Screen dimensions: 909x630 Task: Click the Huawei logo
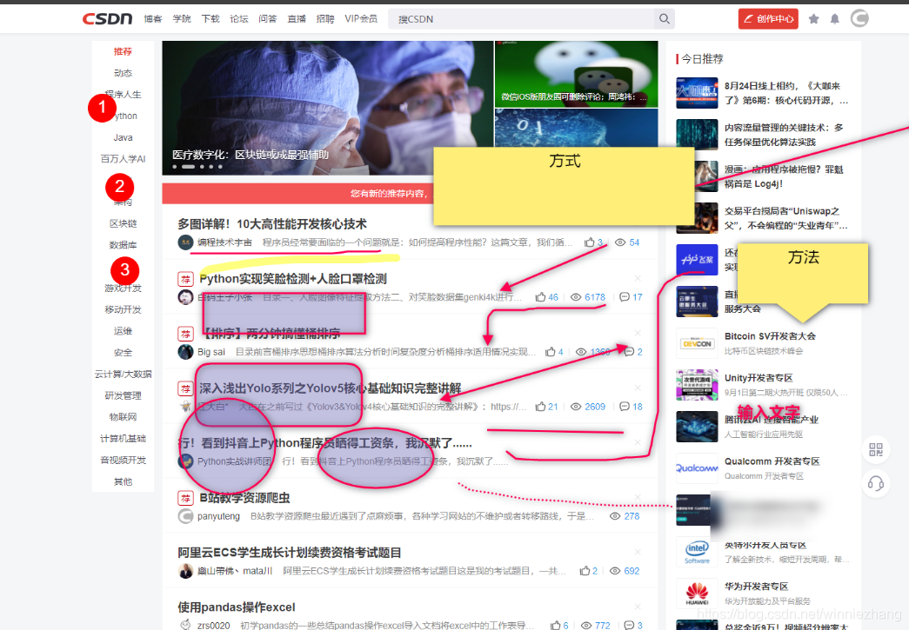click(697, 594)
